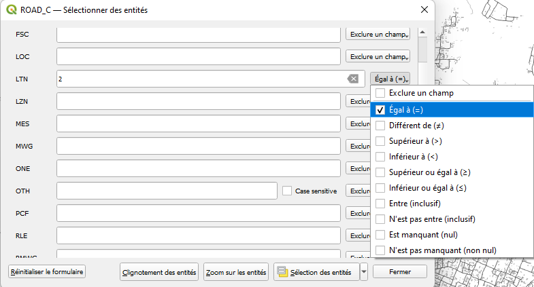Click Réinitialiser le formulaire button

point(47,271)
